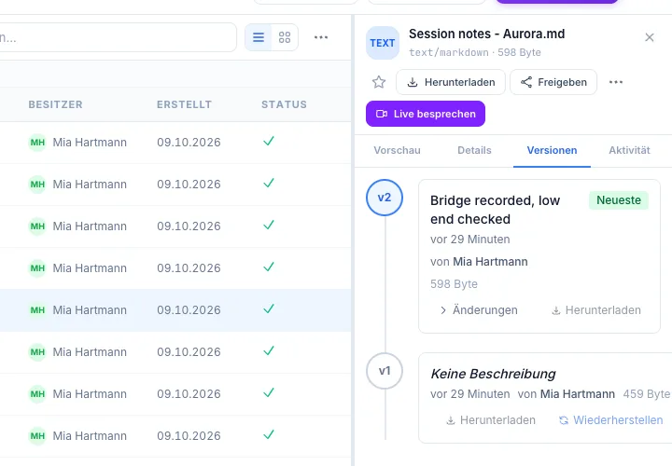Switch to list view layout
Screen dimensions: 672x466
tap(259, 37)
